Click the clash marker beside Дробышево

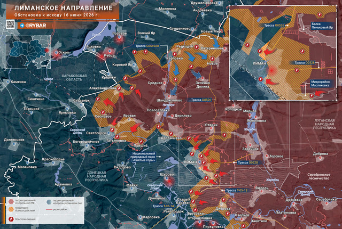click(x=171, y=134)
